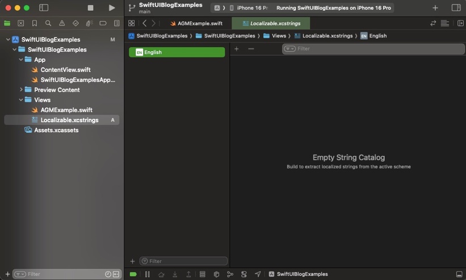The image size is (466, 280).
Task: Open the Debug navigator
Action: [89, 23]
